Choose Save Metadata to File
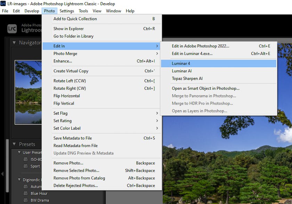The image size is (292, 204). point(102,138)
